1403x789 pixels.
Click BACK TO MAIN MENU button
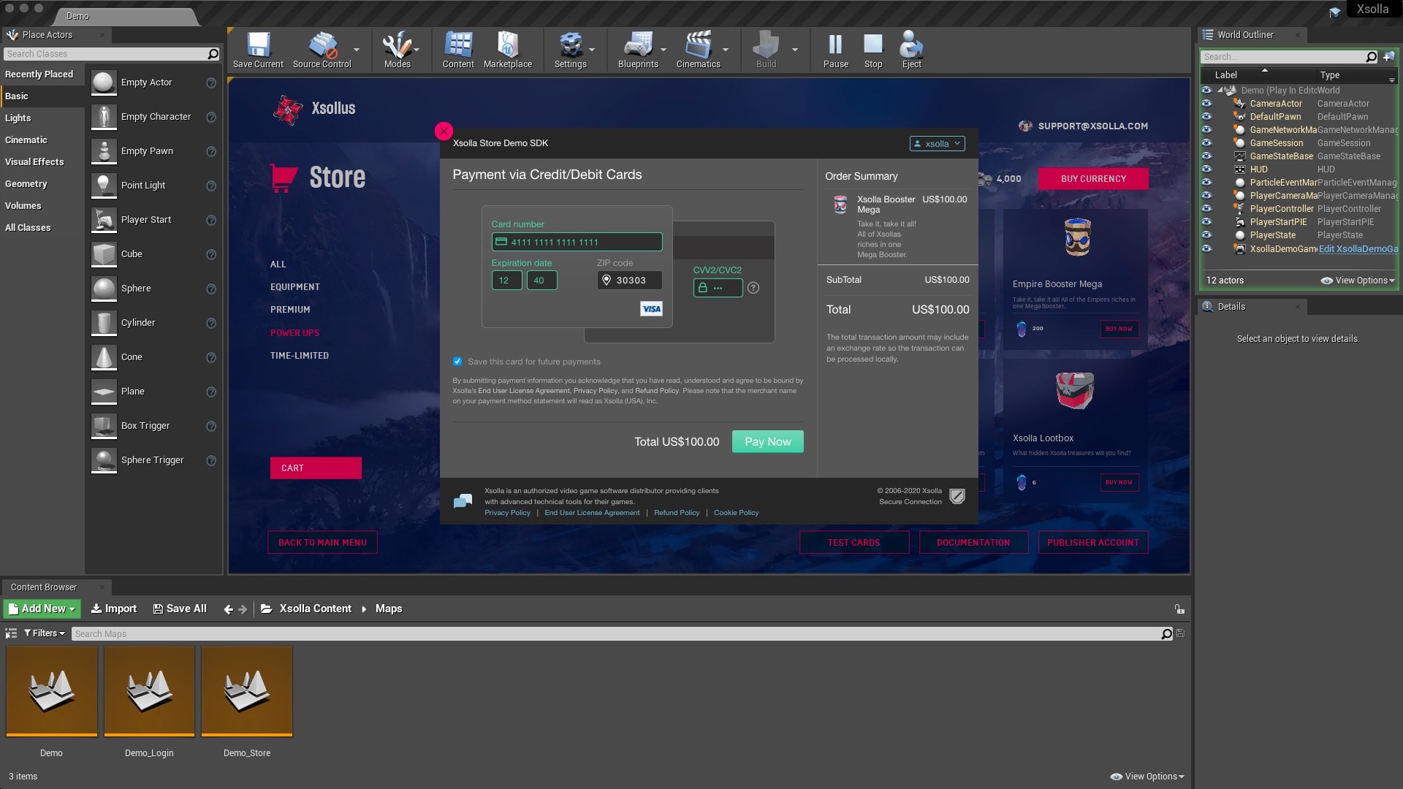[x=322, y=543]
